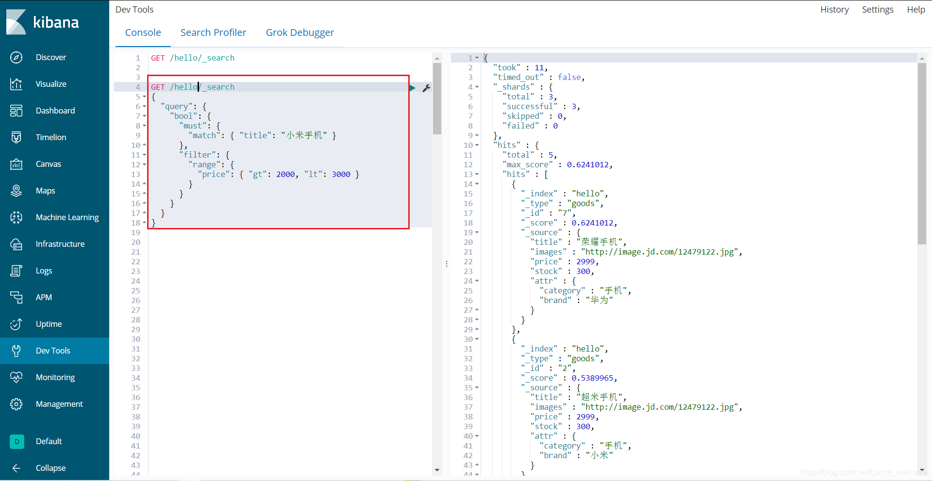Open the Dashboard icon in sidebar
Image resolution: width=932 pixels, height=481 pixels.
(16, 111)
